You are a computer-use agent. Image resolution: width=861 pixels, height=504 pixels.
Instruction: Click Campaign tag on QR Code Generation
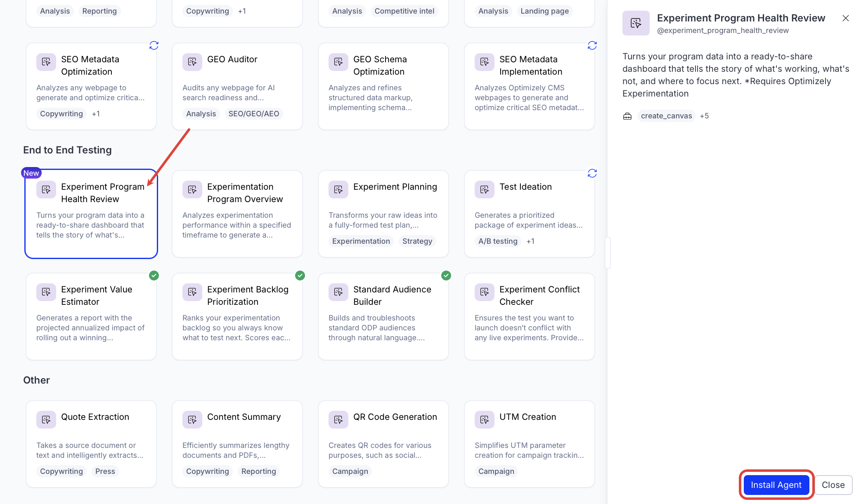350,471
